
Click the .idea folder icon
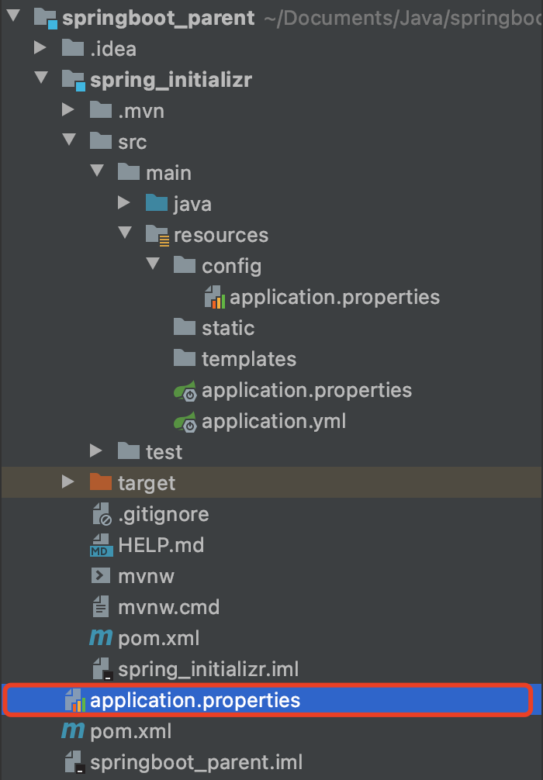(x=73, y=48)
